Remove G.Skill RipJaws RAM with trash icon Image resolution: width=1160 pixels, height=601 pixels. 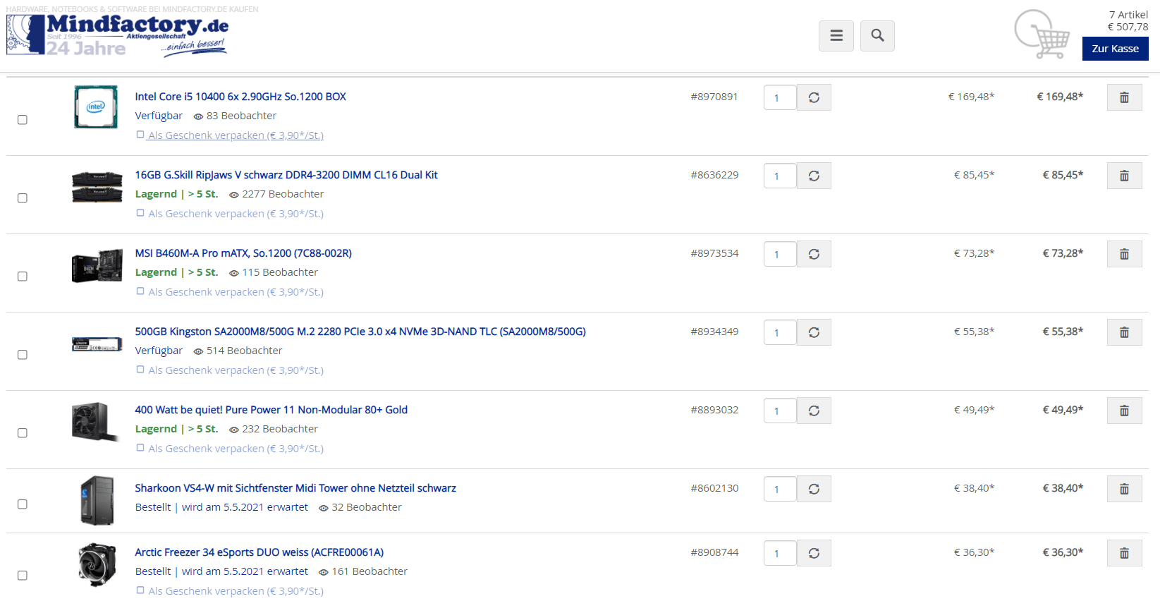click(x=1124, y=176)
